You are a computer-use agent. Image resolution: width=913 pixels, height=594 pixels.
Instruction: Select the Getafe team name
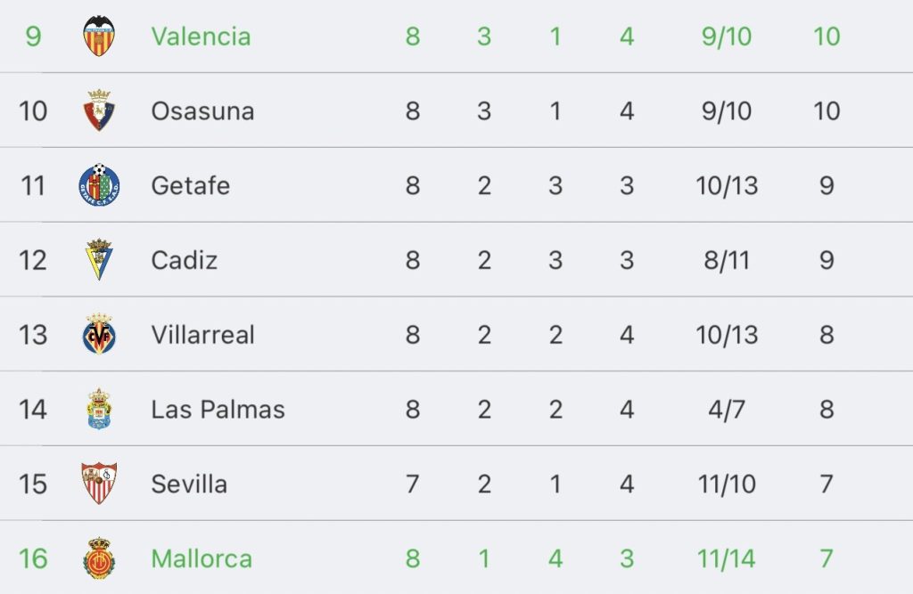point(191,185)
